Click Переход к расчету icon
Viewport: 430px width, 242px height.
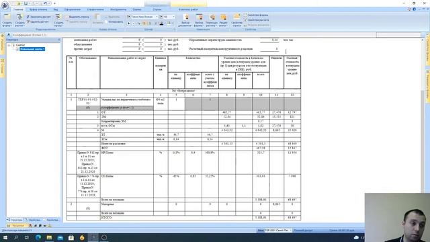(212, 20)
